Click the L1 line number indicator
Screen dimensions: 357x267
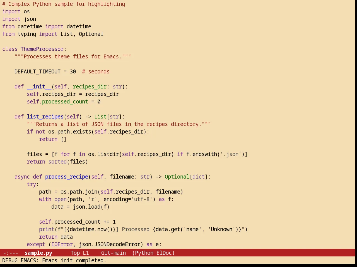tap(86, 253)
